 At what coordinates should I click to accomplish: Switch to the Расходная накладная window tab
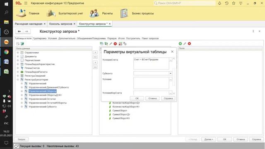click(29, 24)
